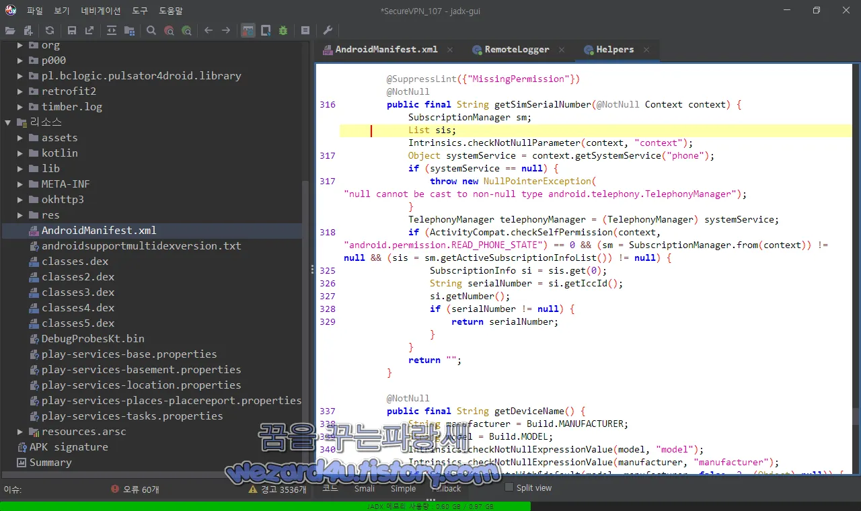Expand the resources.arsc node
This screenshot has width=861, height=511.
coord(20,432)
